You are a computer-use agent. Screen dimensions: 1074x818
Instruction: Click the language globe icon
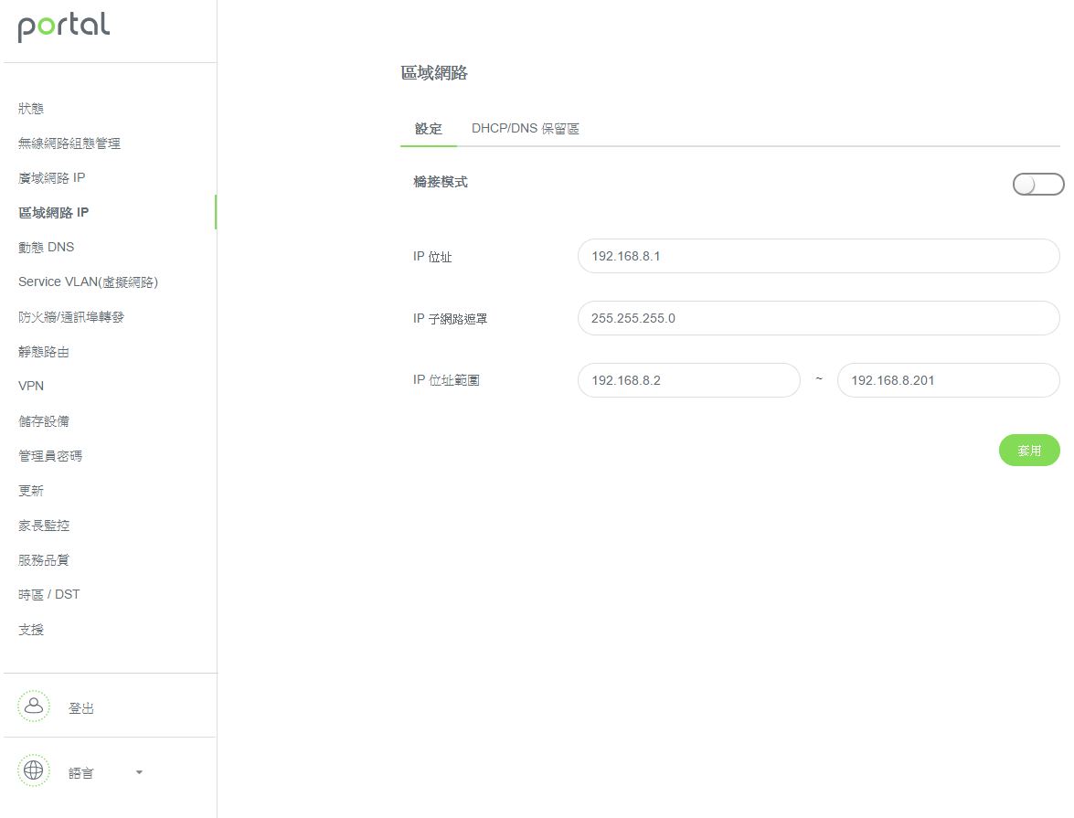coord(34,770)
